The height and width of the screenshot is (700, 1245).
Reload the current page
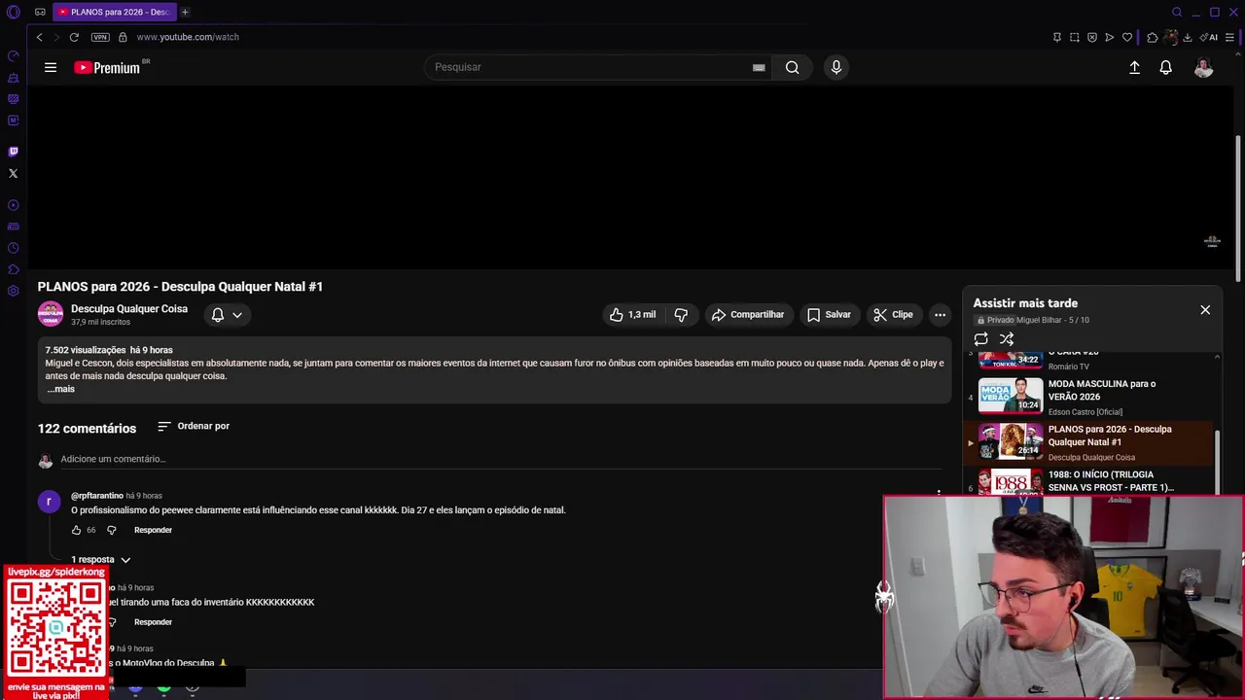click(74, 37)
